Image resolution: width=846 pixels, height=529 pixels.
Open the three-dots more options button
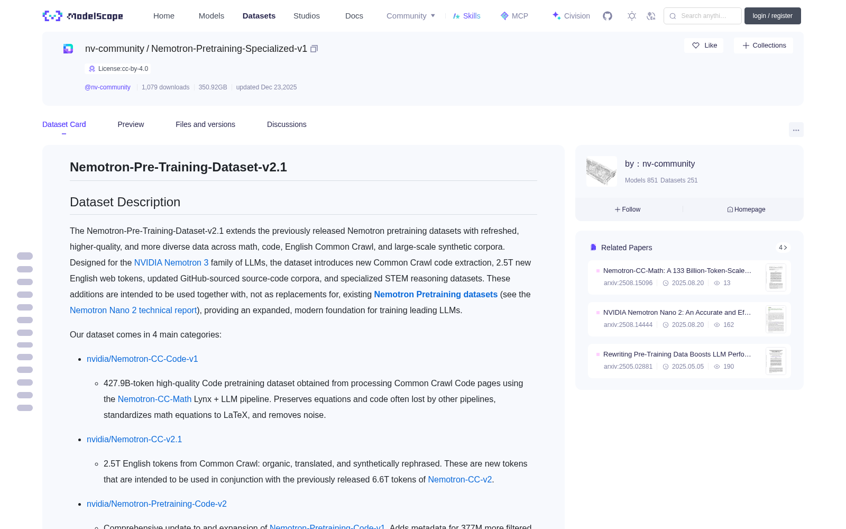[796, 130]
